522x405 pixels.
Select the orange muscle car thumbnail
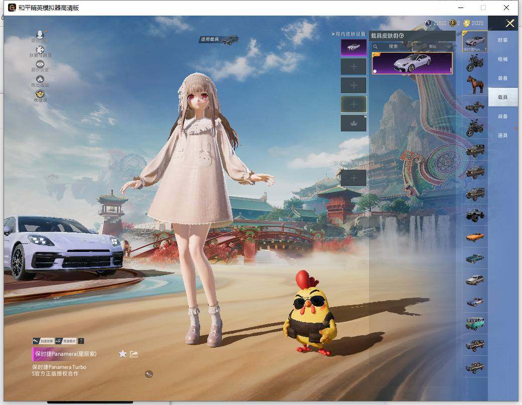(474, 236)
